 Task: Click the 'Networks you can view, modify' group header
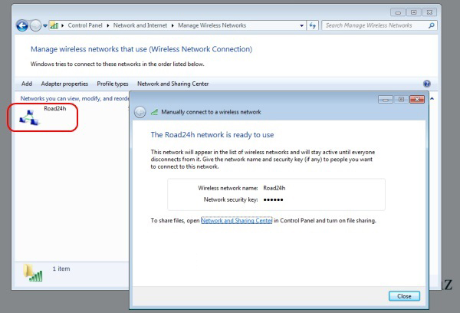tap(74, 99)
